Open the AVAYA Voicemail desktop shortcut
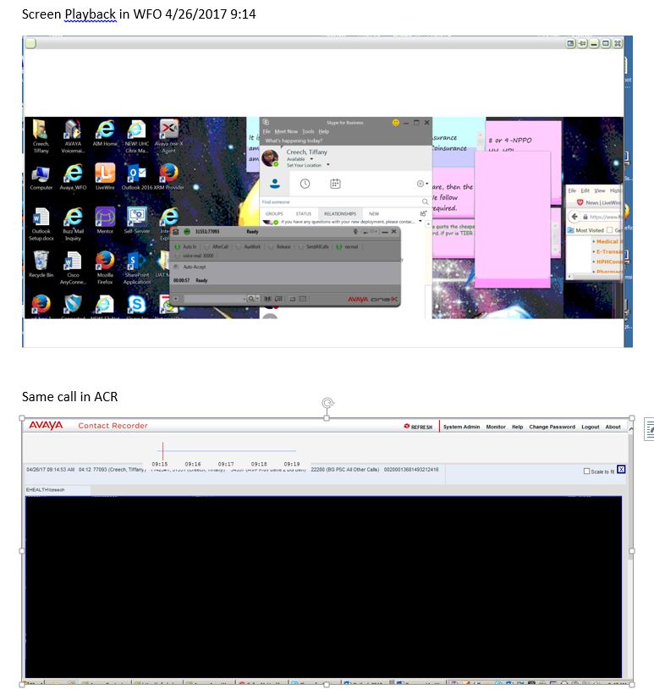The height and width of the screenshot is (689, 654). coord(73,136)
